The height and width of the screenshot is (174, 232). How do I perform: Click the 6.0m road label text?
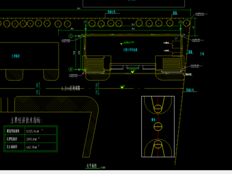click(71, 88)
